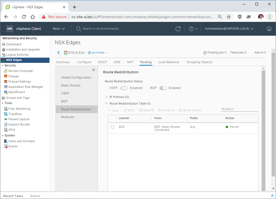Open Firewall Settings
This screenshot has width=276, height=199.
[x=17, y=82]
